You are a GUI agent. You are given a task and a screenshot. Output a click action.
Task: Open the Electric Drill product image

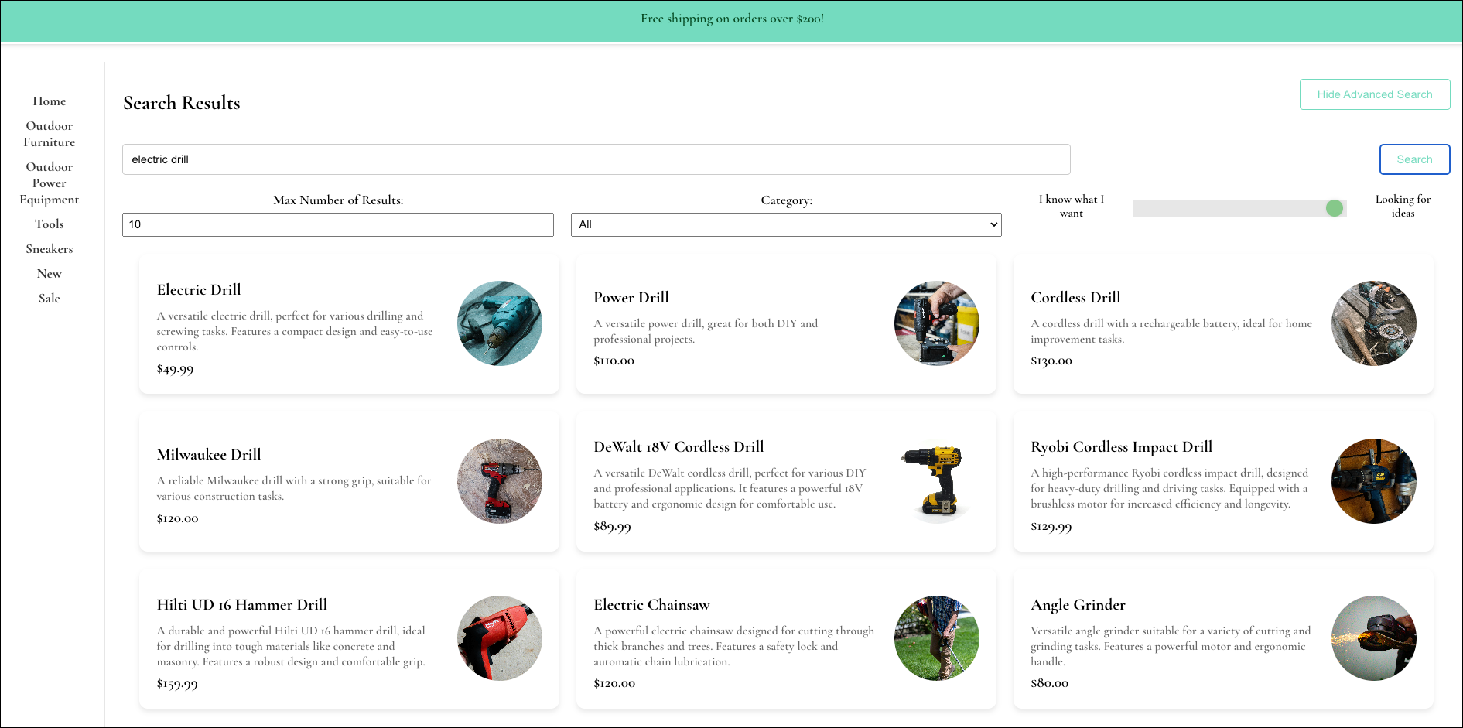tap(499, 323)
